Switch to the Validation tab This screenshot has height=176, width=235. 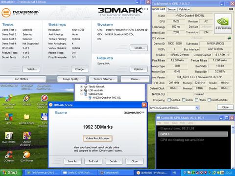pos(184,9)
